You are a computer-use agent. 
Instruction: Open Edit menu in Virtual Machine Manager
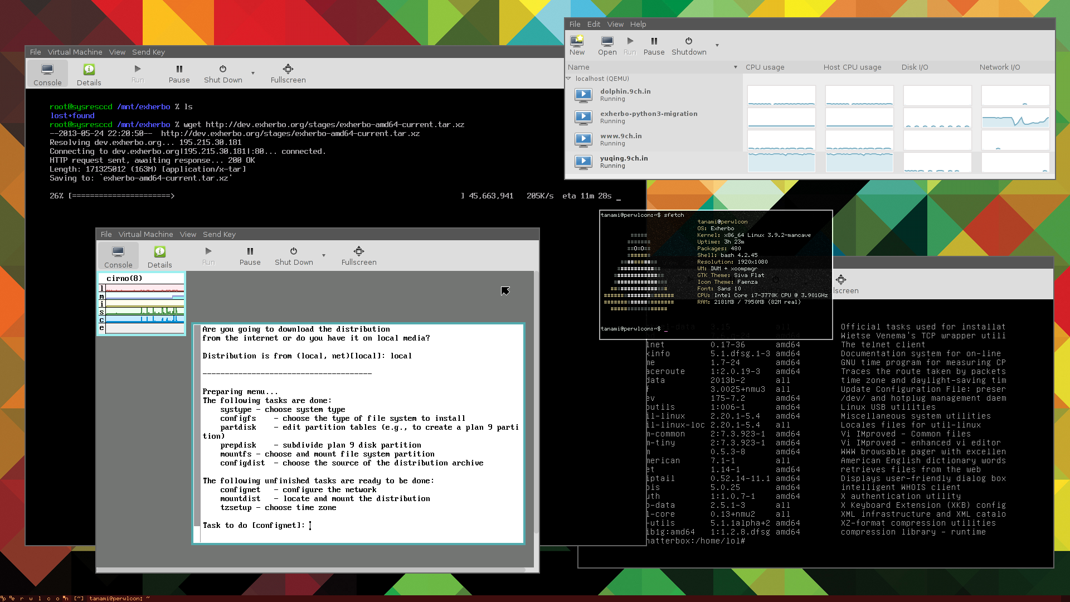[x=594, y=24]
